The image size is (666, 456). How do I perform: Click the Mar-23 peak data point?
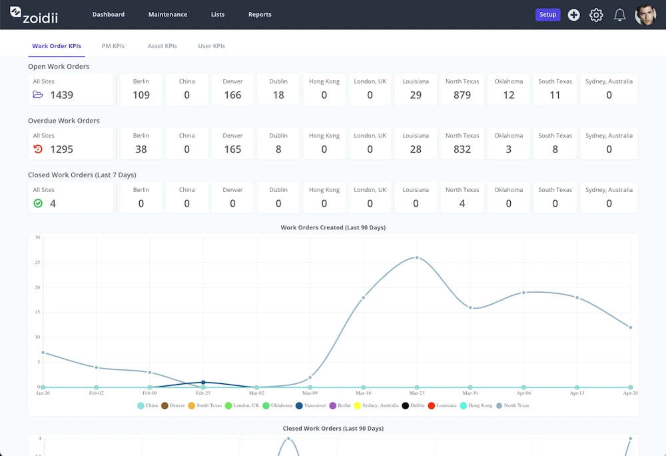(417, 257)
